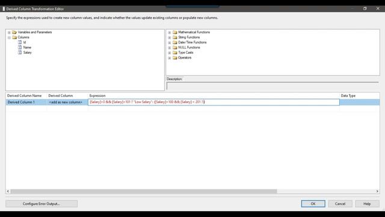Click into the Salary expression field
385x217 pixels.
click(214, 102)
